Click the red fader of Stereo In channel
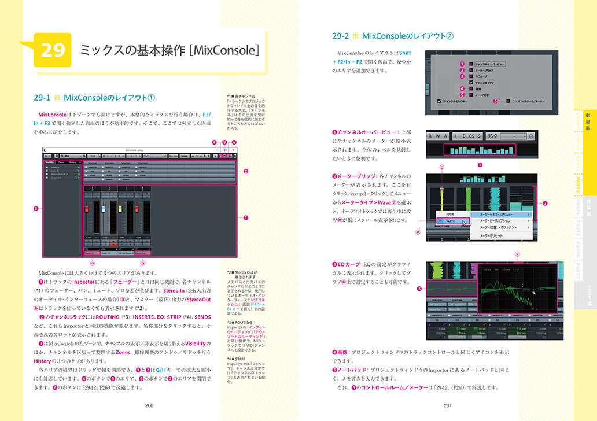The image size is (597, 421). point(87,209)
